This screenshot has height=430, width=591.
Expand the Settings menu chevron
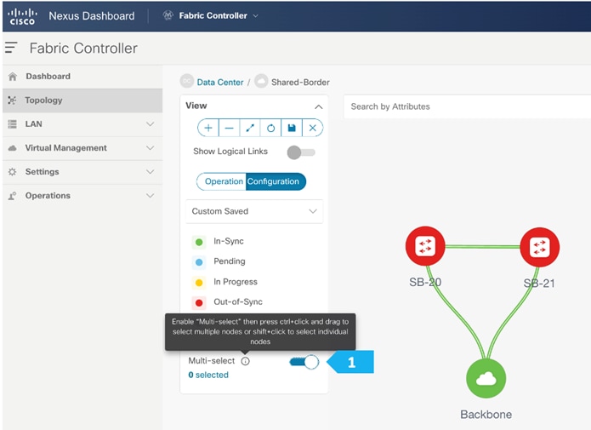[150, 172]
